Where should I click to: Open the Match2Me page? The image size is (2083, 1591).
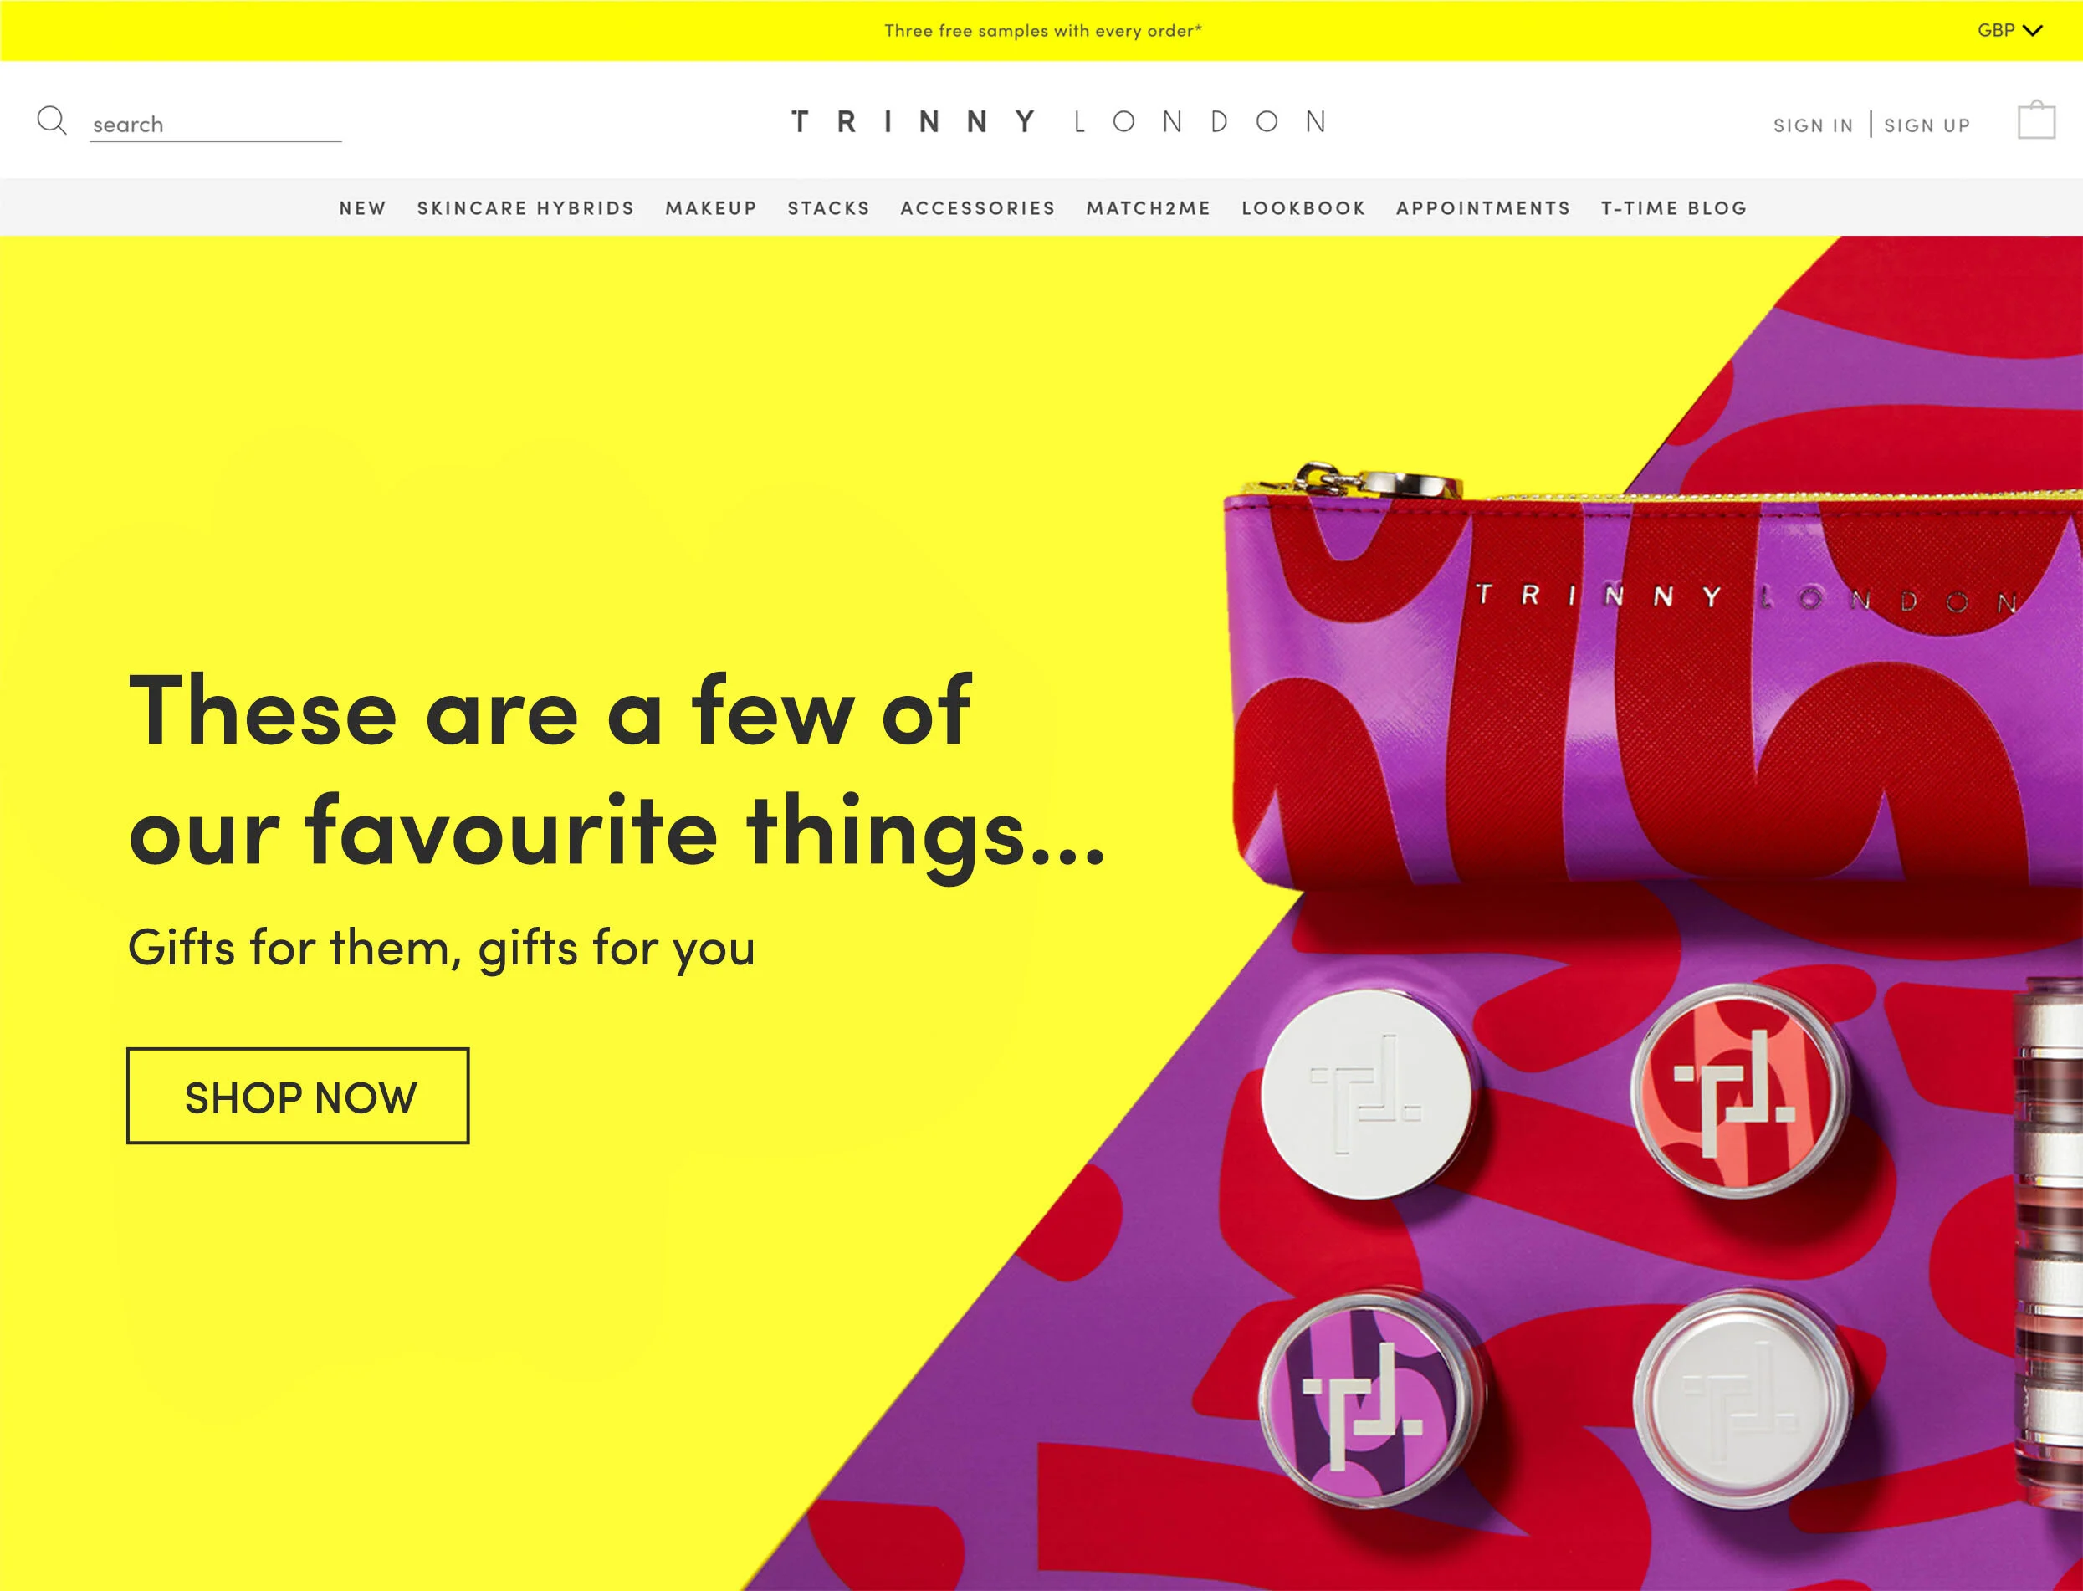pos(1149,207)
